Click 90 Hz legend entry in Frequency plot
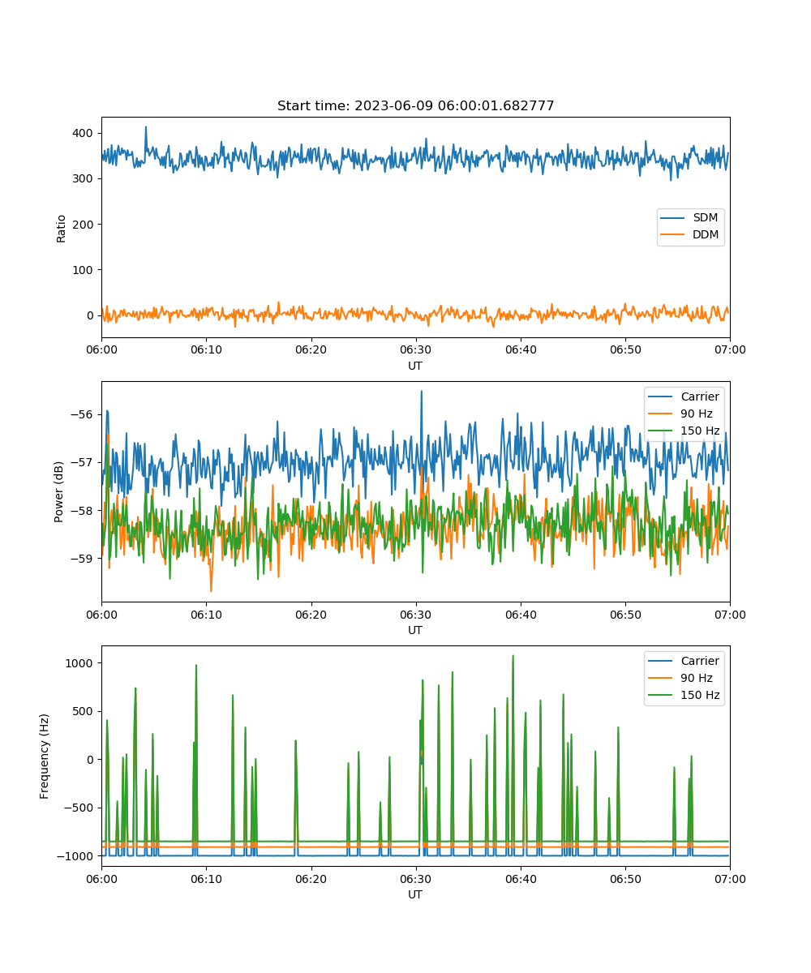This screenshot has height=973, width=811. [697, 678]
